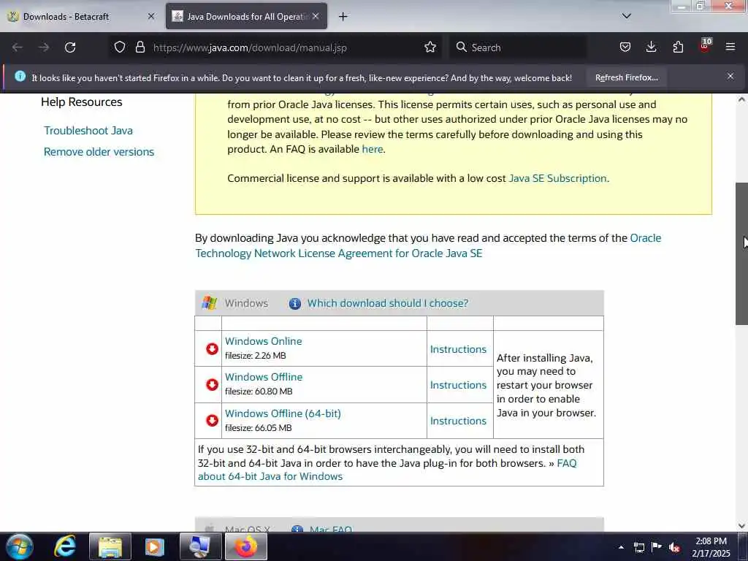Screen dimensions: 748x561
Task: Go forward with the forward arrow
Action: (x=44, y=47)
